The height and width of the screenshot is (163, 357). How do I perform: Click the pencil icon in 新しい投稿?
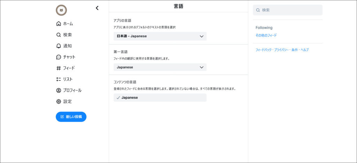point(62,117)
